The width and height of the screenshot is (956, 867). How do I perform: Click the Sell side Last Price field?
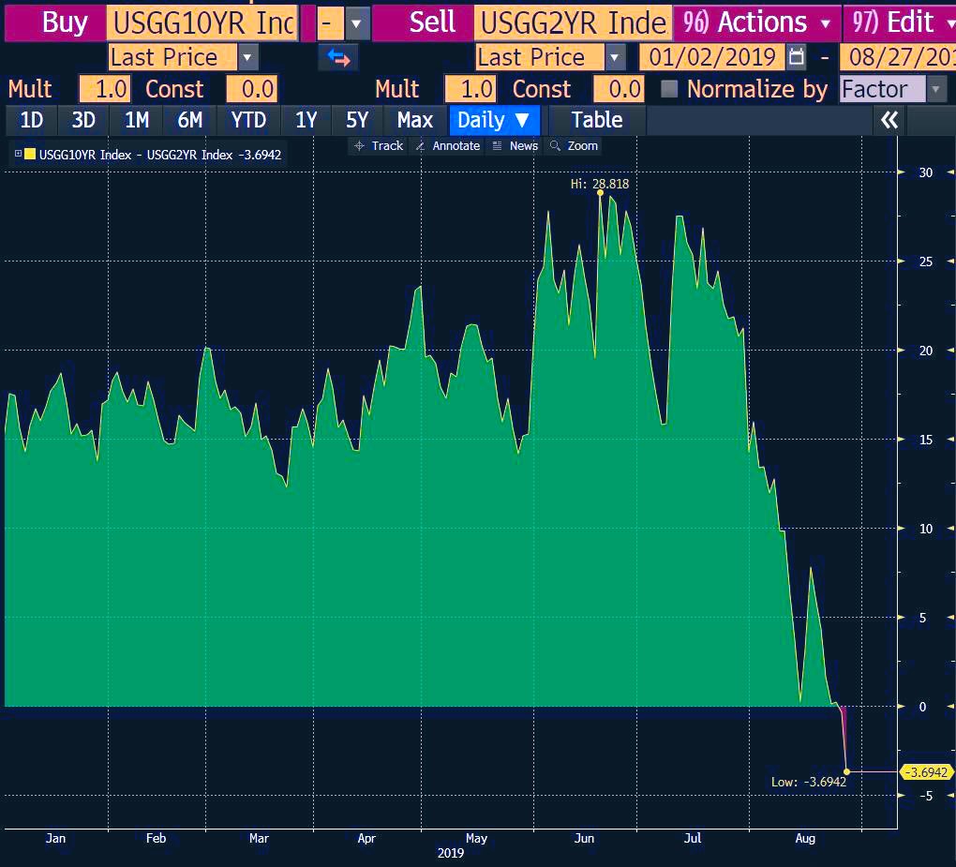[540, 58]
